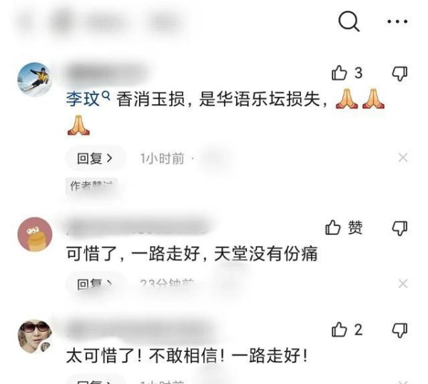Screen dimensions: 428x384
Task: Open the skier avatar profile
Action: click(x=35, y=79)
